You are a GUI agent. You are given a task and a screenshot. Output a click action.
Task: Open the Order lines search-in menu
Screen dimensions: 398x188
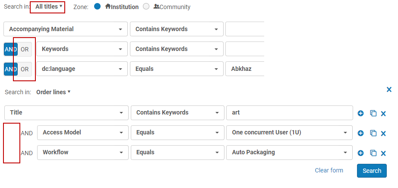coord(53,92)
